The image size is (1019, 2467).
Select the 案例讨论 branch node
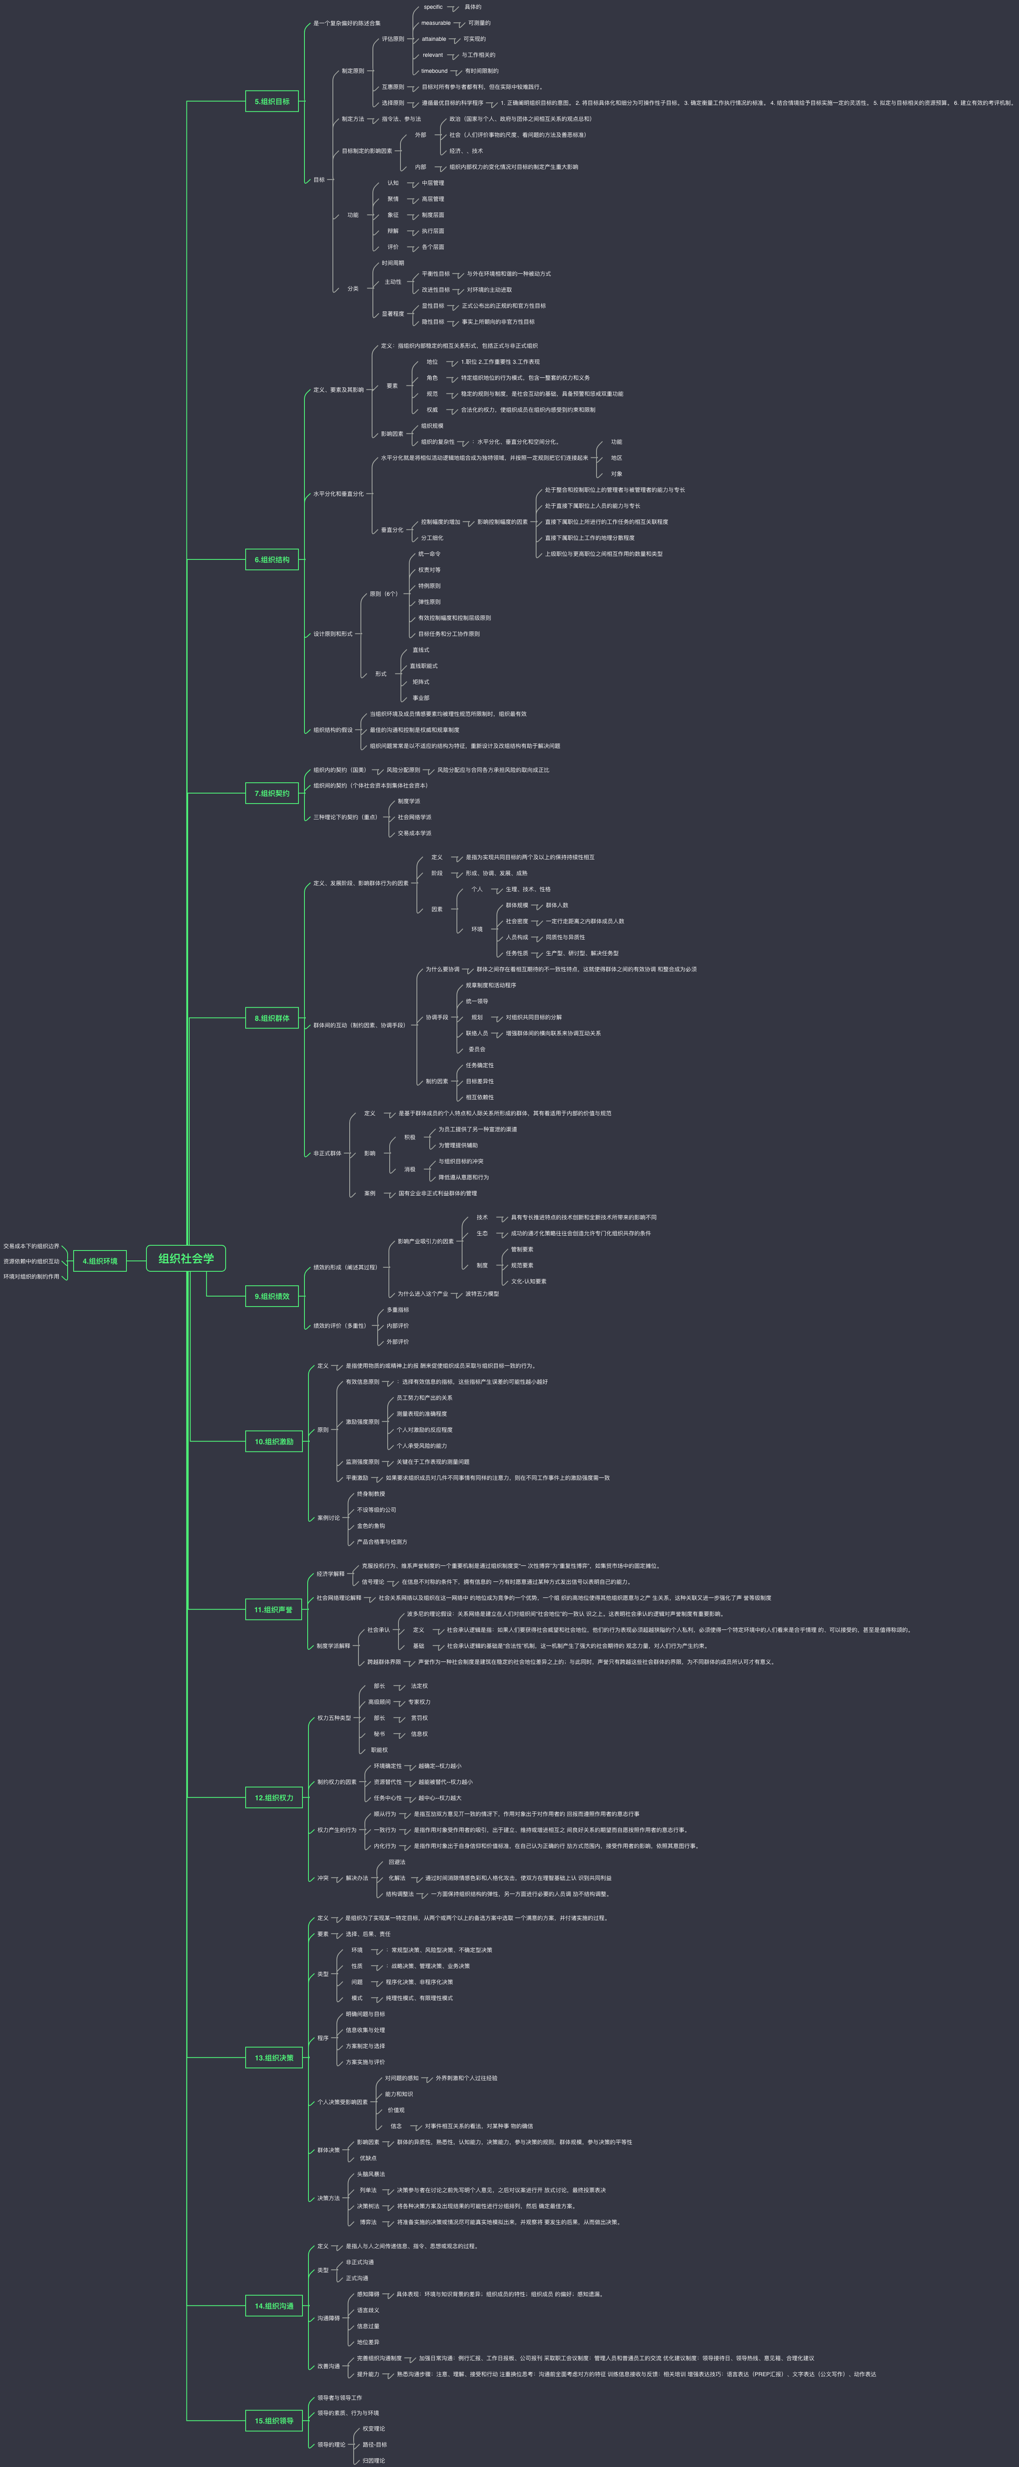point(328,1518)
